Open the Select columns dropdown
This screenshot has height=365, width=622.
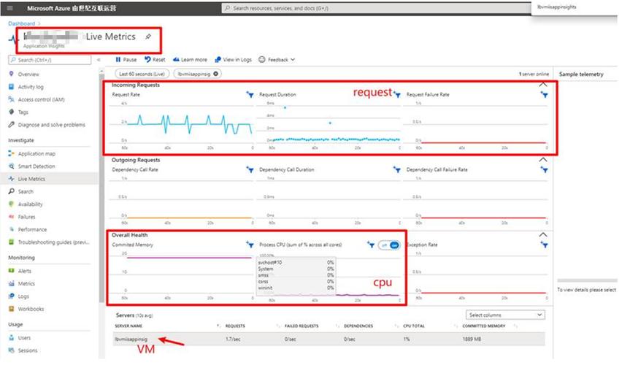505,315
